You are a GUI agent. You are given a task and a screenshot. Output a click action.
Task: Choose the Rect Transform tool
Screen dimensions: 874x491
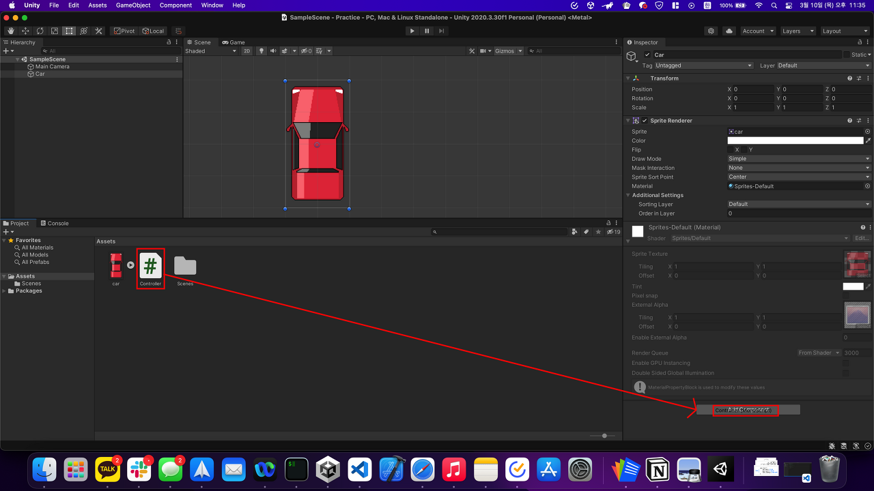[x=69, y=31]
